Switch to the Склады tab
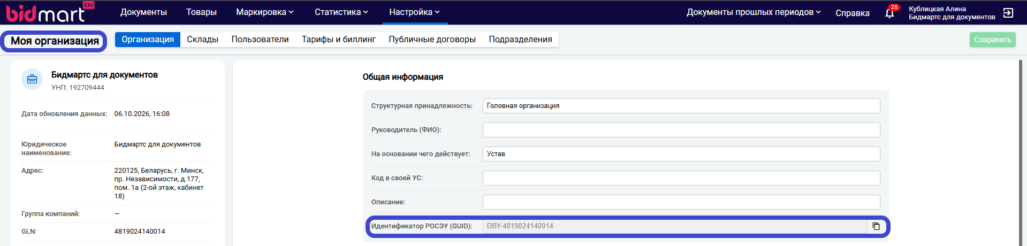 pos(203,39)
